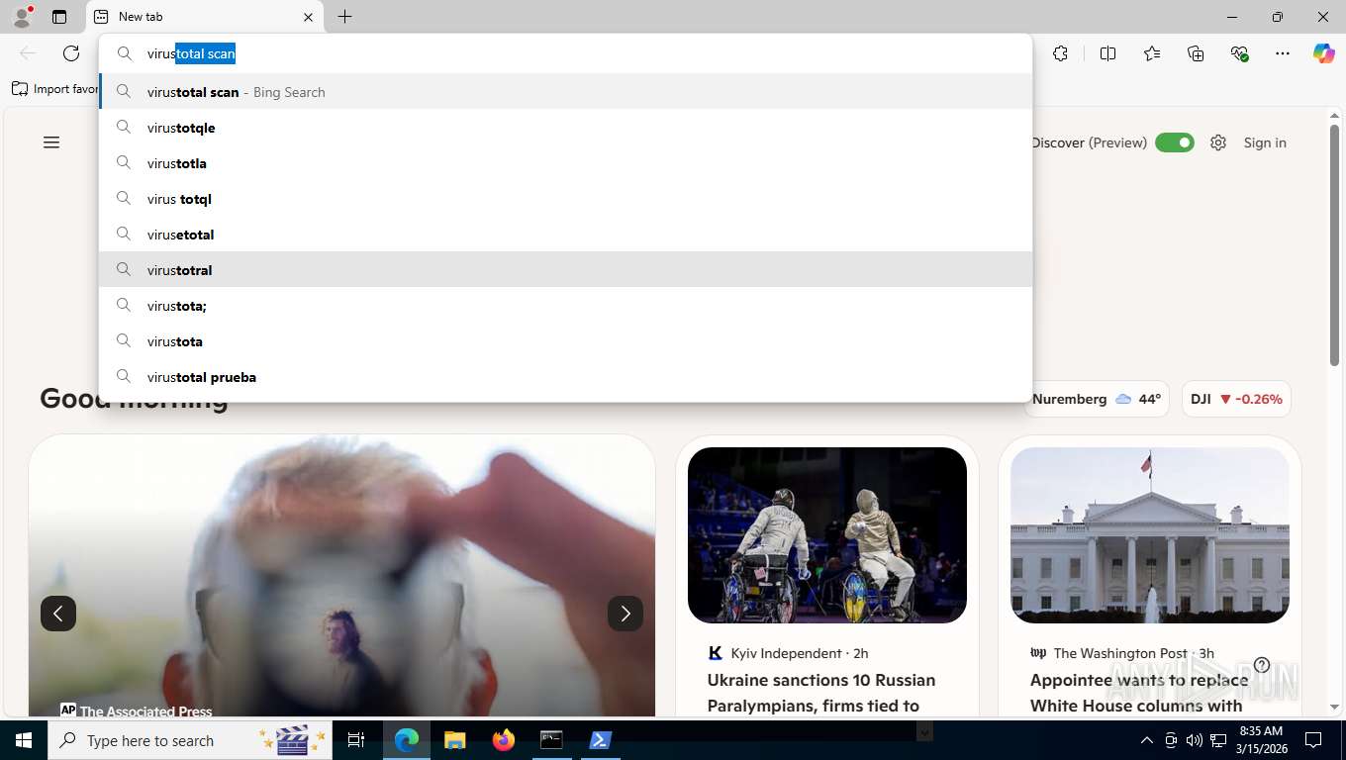Open the White House article thumbnail
1346x760 pixels.
[x=1150, y=535]
